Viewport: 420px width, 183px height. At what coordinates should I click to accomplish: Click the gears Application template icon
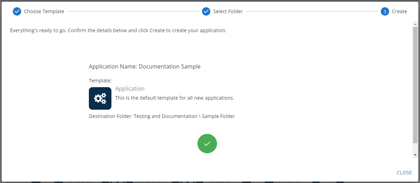[x=100, y=98]
